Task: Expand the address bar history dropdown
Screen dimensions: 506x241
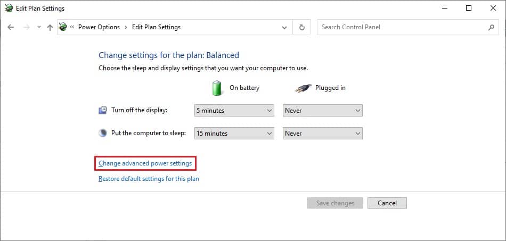Action: point(285,27)
